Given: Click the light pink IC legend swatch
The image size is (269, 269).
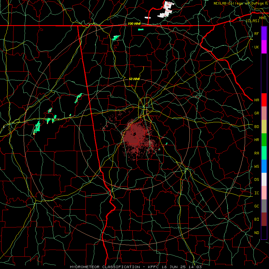Looking at the screenshot, I should click(264, 193).
